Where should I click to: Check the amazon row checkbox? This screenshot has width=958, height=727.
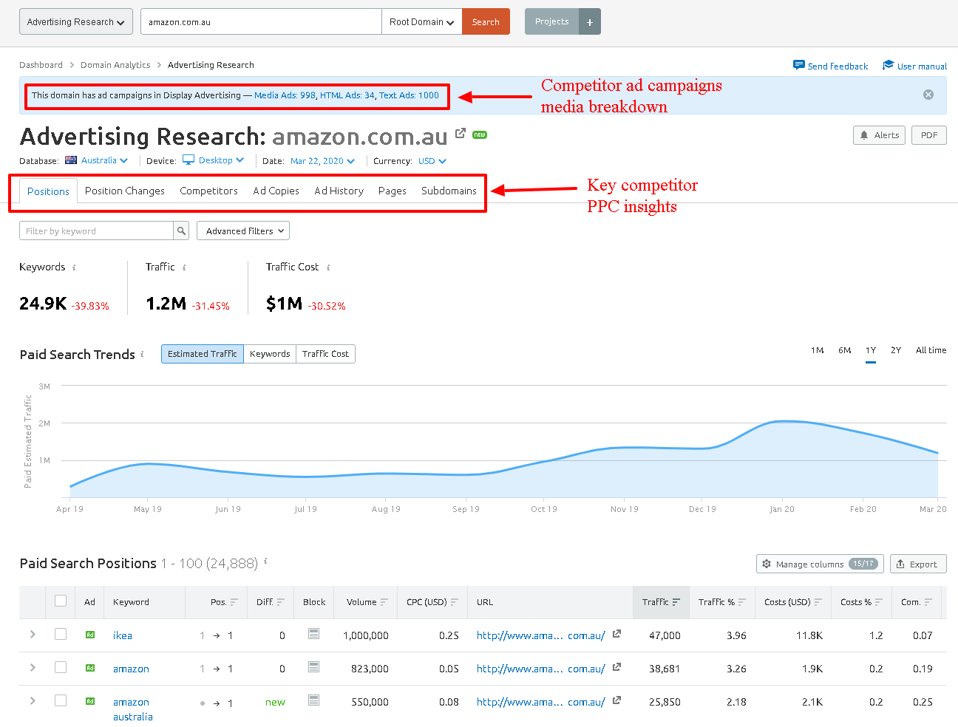pos(61,667)
